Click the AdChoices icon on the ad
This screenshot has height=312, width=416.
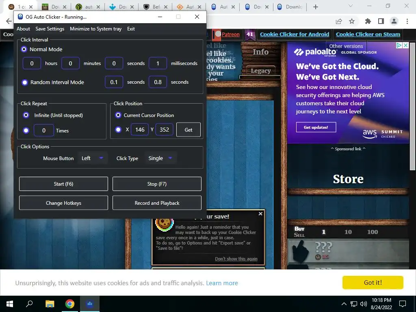(399, 45)
